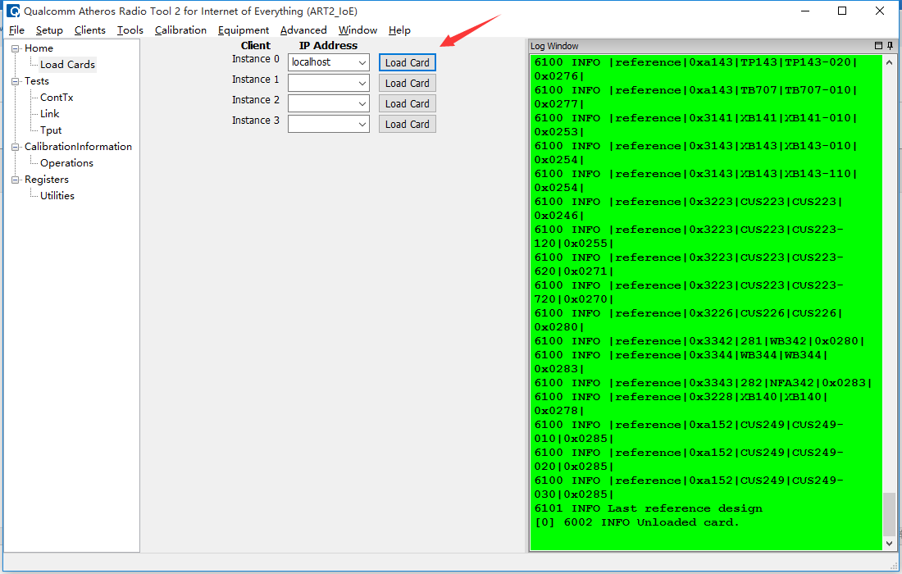The height and width of the screenshot is (574, 902).
Task: Collapse the Registers tree node
Action: pos(15,180)
